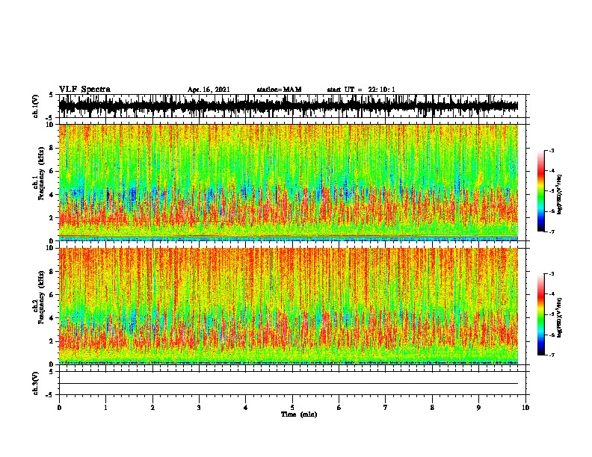Click the time axis tick label "8"
The width and height of the screenshot is (592, 457).
(x=432, y=407)
